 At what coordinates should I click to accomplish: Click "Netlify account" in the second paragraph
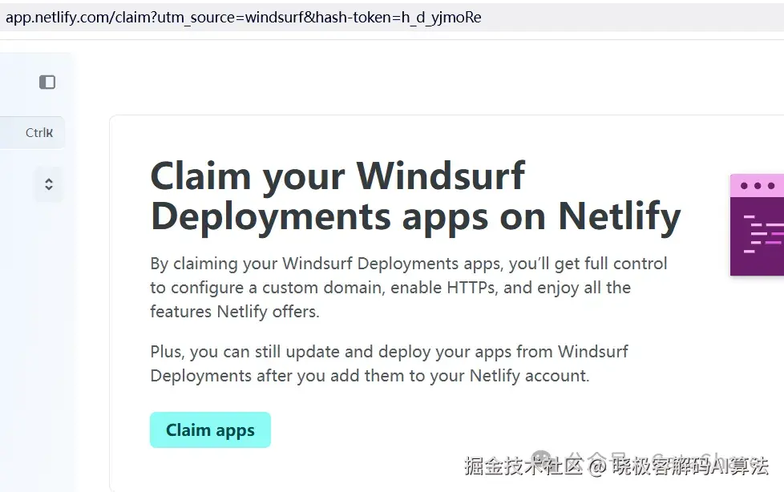coord(527,375)
